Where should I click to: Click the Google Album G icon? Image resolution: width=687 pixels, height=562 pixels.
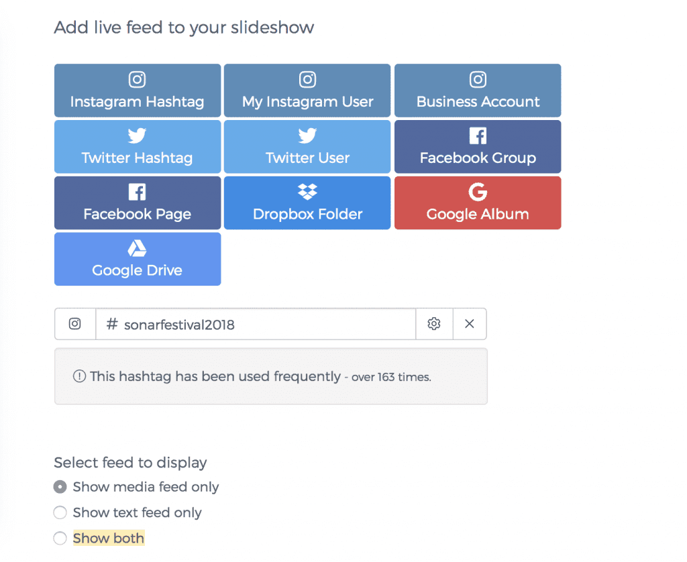[x=478, y=192]
